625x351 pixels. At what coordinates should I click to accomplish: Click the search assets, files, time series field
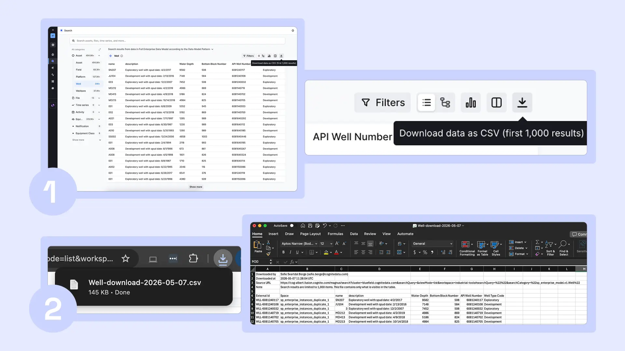177,41
